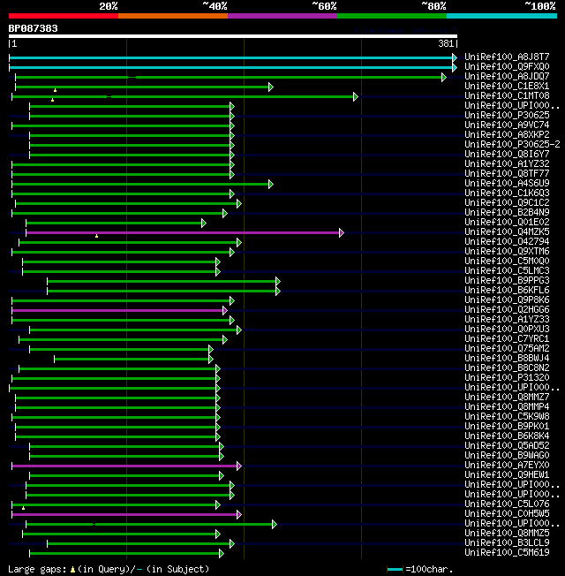This screenshot has height=576, width=565.
Task: Click the UniRef100_C5K9W8 label
Action: (x=507, y=416)
